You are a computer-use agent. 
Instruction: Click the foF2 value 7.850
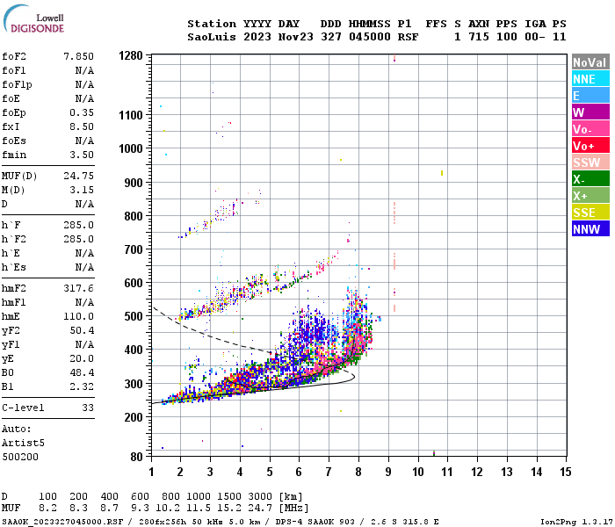click(x=78, y=56)
